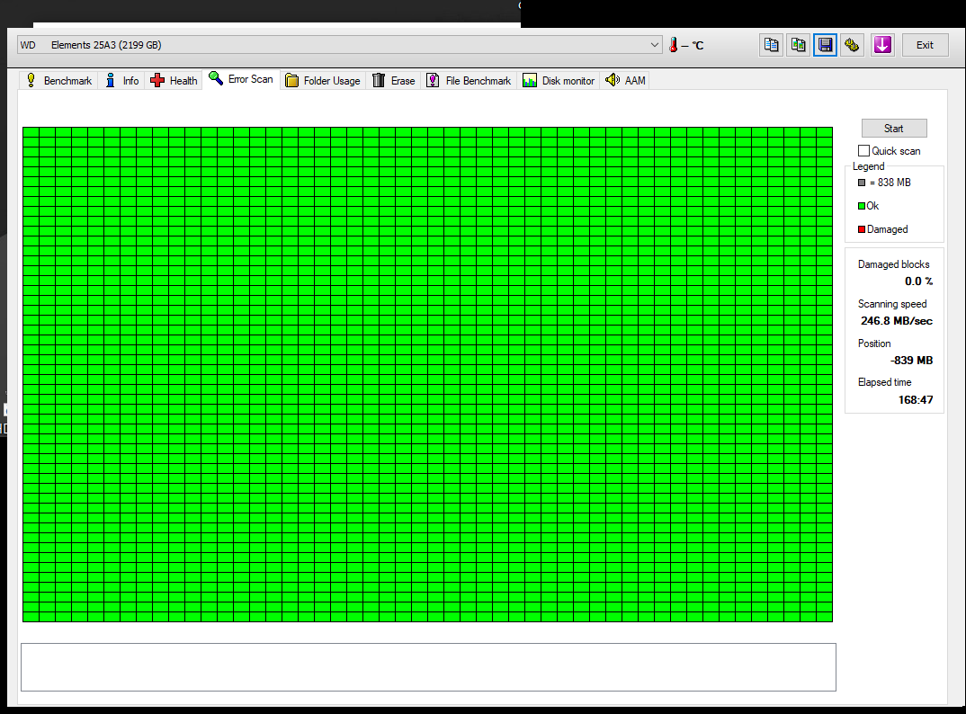Screen dimensions: 966x714
Task: Open the File Benchmark tab
Action: [469, 81]
